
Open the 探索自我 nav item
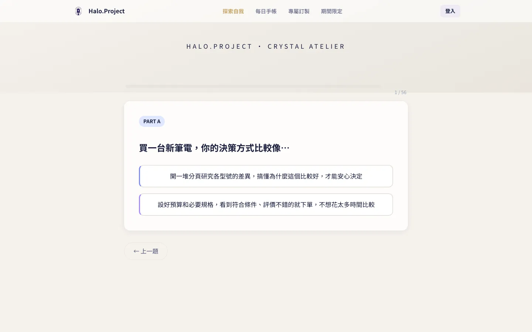coord(233,11)
